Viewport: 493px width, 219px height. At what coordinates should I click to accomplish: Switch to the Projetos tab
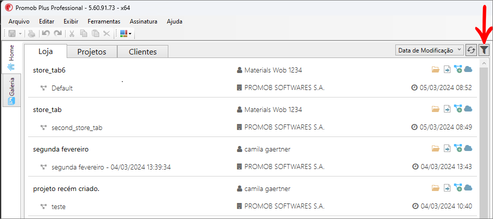pyautogui.click(x=92, y=52)
